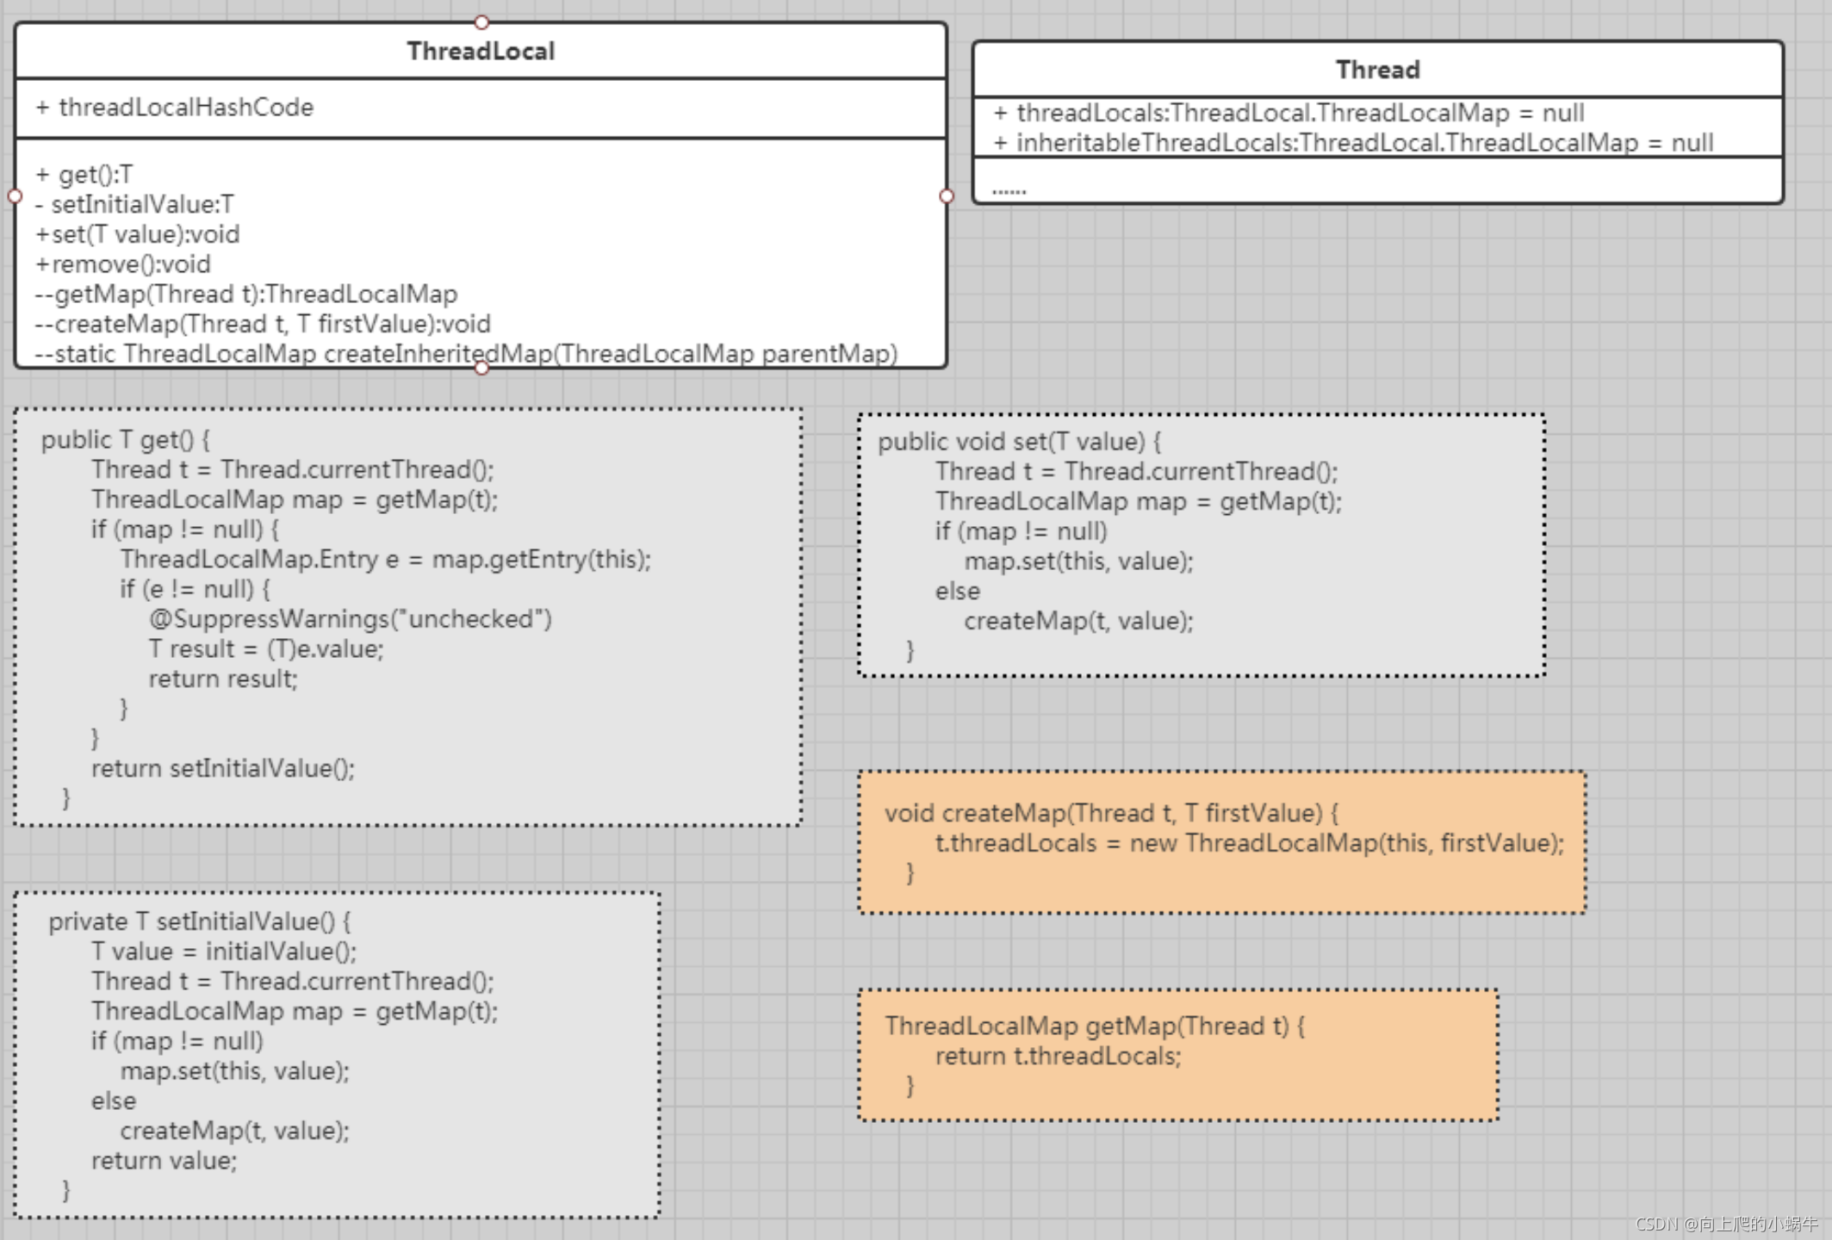Click the right connection handle of ThreadLocal box
1832x1240 pixels.
pyautogui.click(x=947, y=196)
